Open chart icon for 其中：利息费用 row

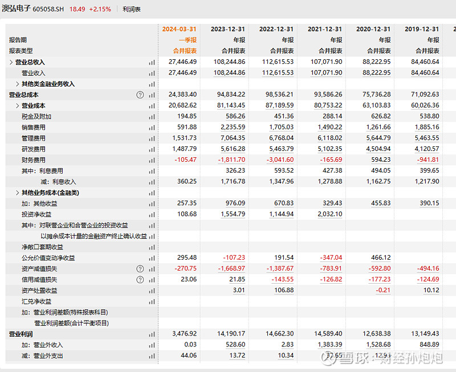point(152,171)
